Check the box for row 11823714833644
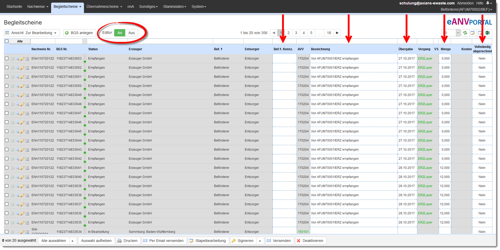500x250 pixels. [x=7, y=140]
